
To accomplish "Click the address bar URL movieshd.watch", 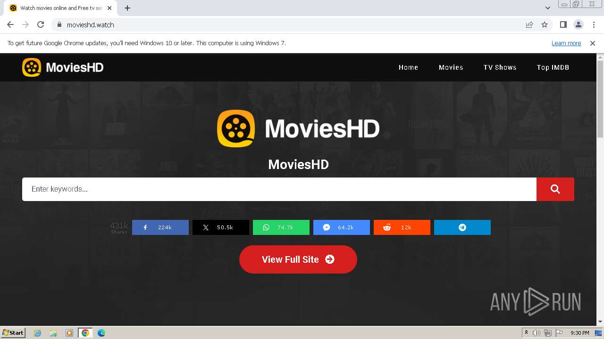I will click(91, 25).
